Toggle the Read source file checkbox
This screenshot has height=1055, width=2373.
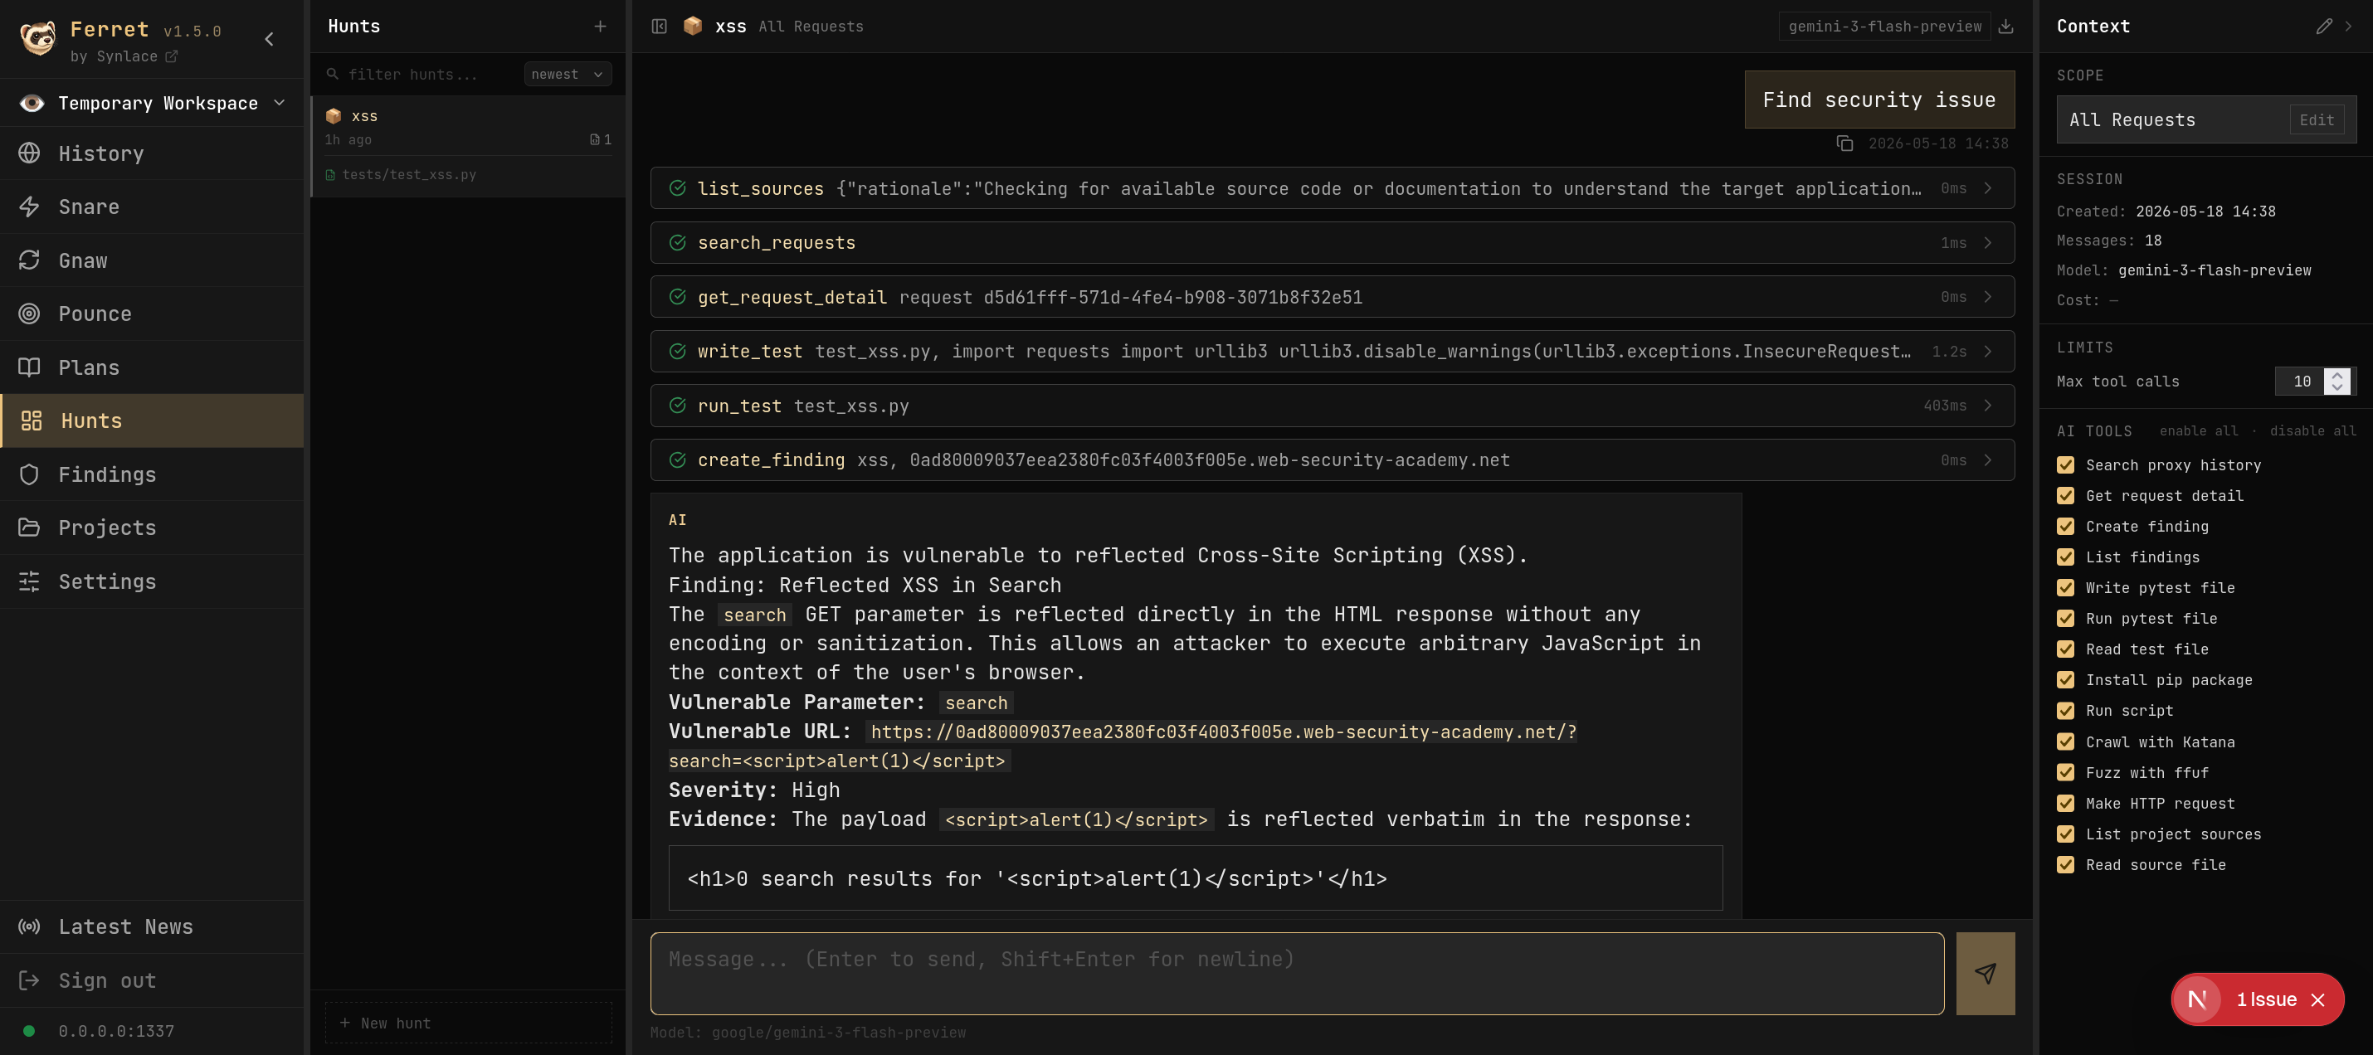coord(2065,865)
